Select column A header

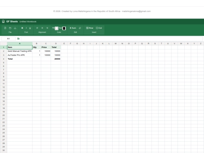pyautogui.click(x=20, y=43)
